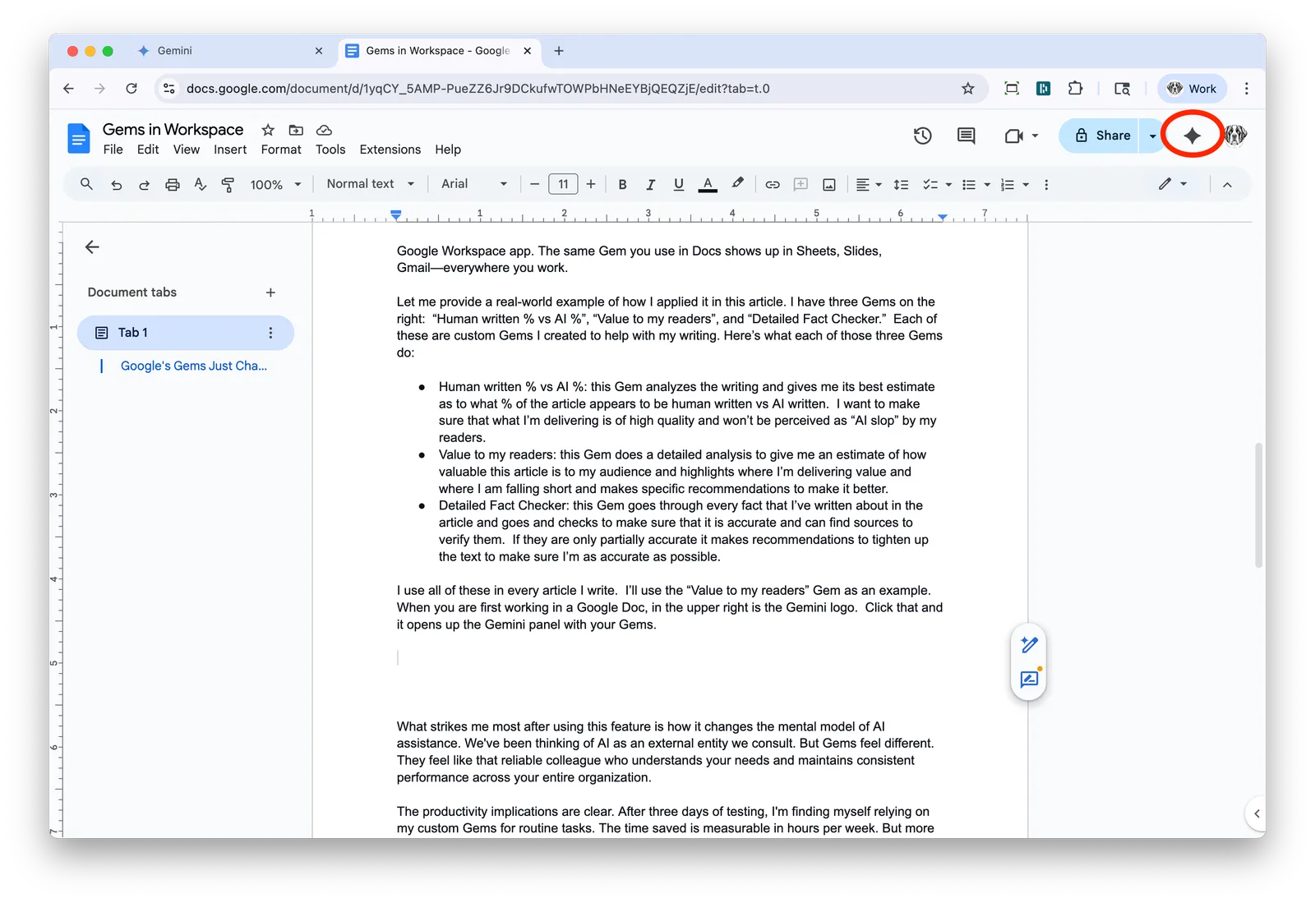Open bulleted list dropdown
1315x903 pixels.
(x=976, y=185)
